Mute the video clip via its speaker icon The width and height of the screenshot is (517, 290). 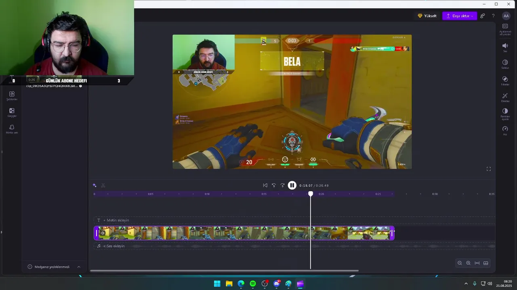point(103,233)
